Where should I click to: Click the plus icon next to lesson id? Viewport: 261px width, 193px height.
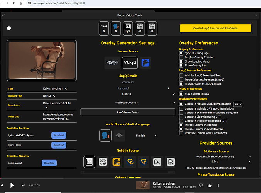click(x=168, y=88)
